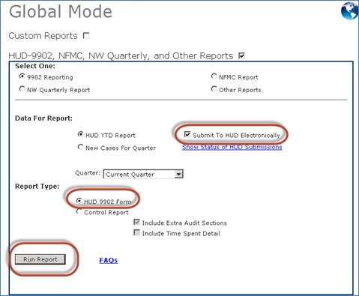This screenshot has height=296, width=359.
Task: Select the HUD 9902 Form report type
Action: point(79,201)
